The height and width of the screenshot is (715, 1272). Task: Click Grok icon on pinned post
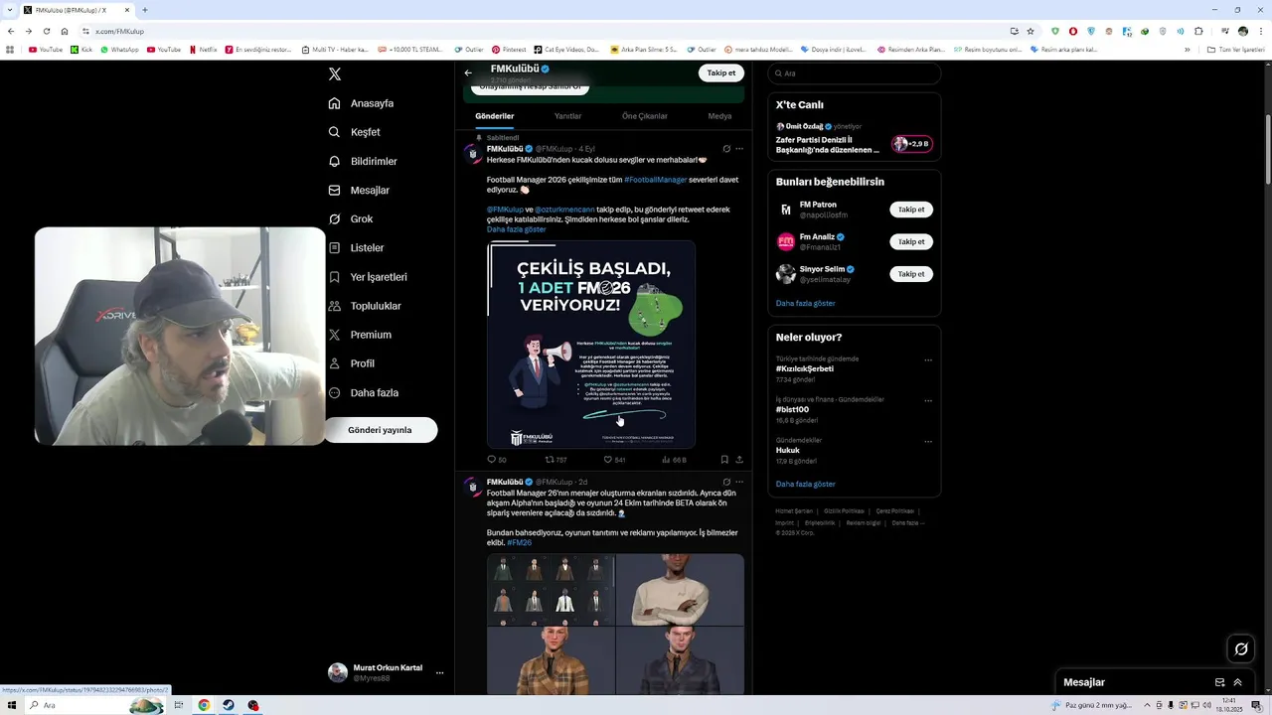[x=726, y=149]
